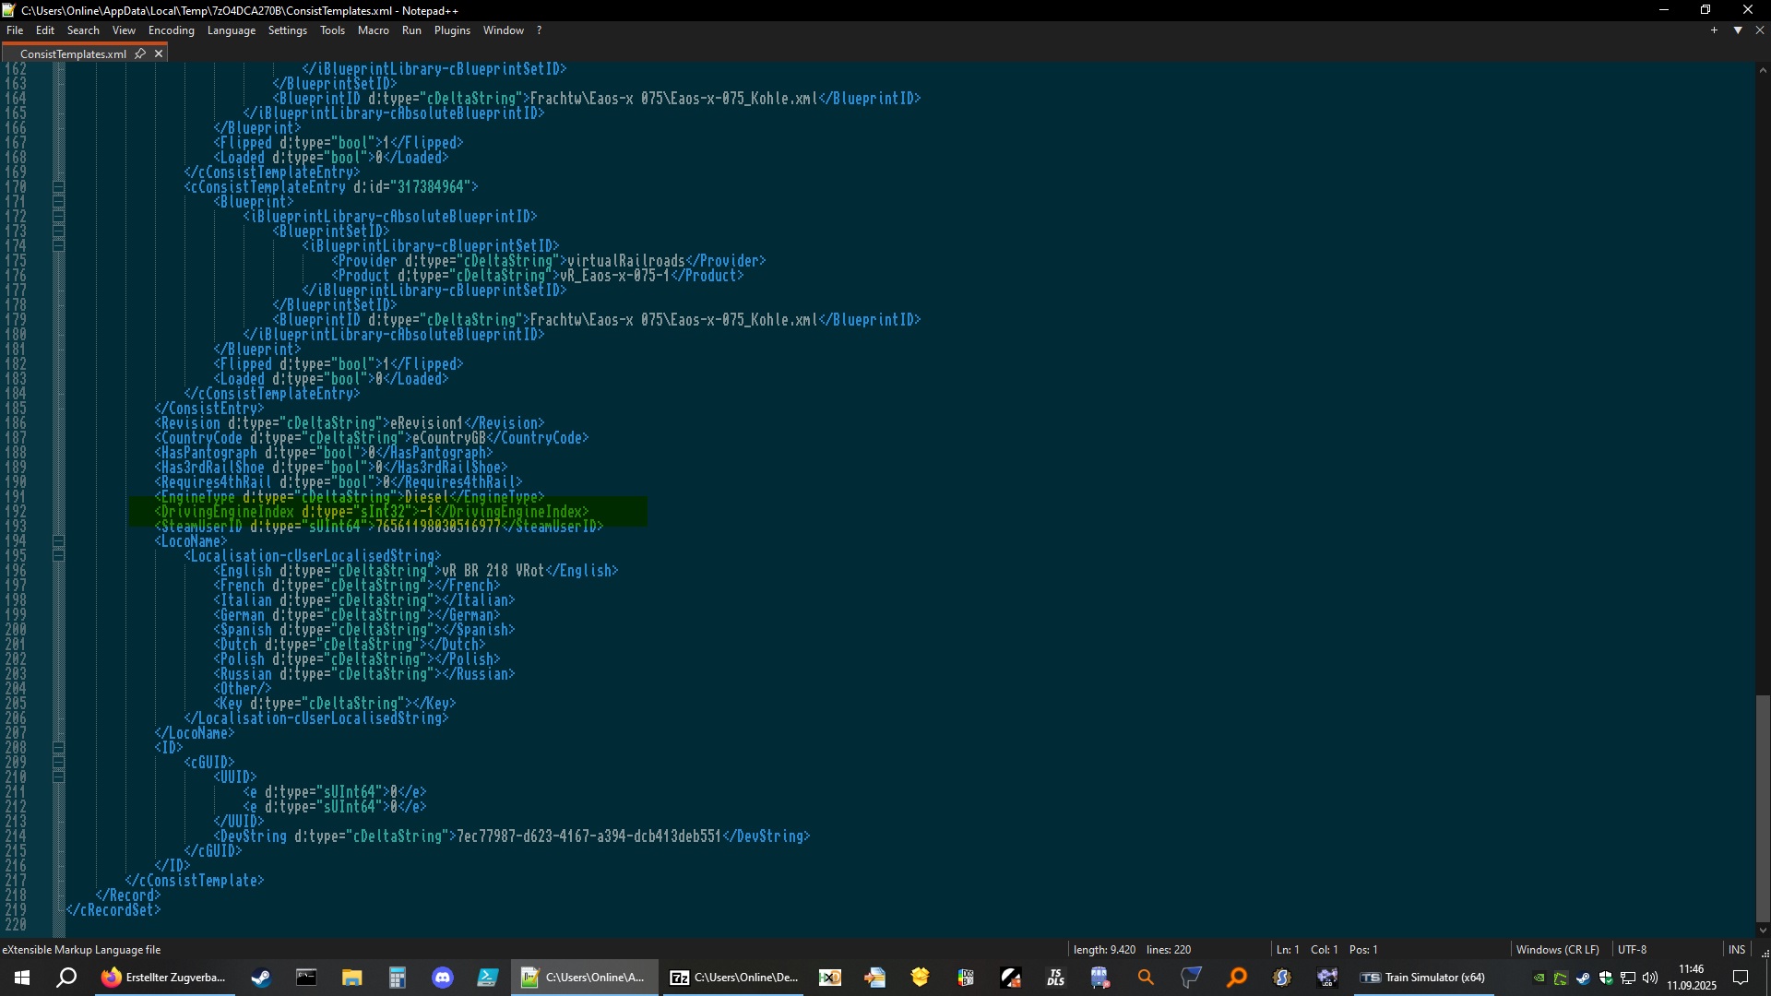This screenshot has width=1771, height=996.
Task: Open the Language menu
Action: (x=231, y=30)
